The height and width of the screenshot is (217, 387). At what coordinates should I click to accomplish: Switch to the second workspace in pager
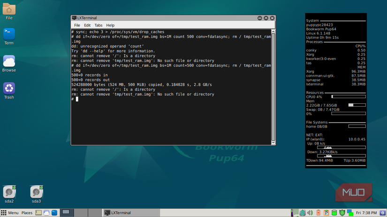[81, 213]
